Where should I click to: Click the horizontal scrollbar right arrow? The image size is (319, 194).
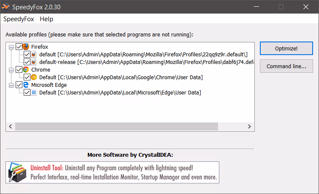tap(249, 127)
